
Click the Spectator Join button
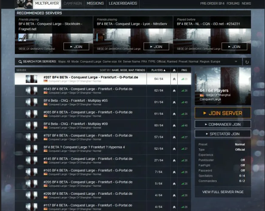223,134
